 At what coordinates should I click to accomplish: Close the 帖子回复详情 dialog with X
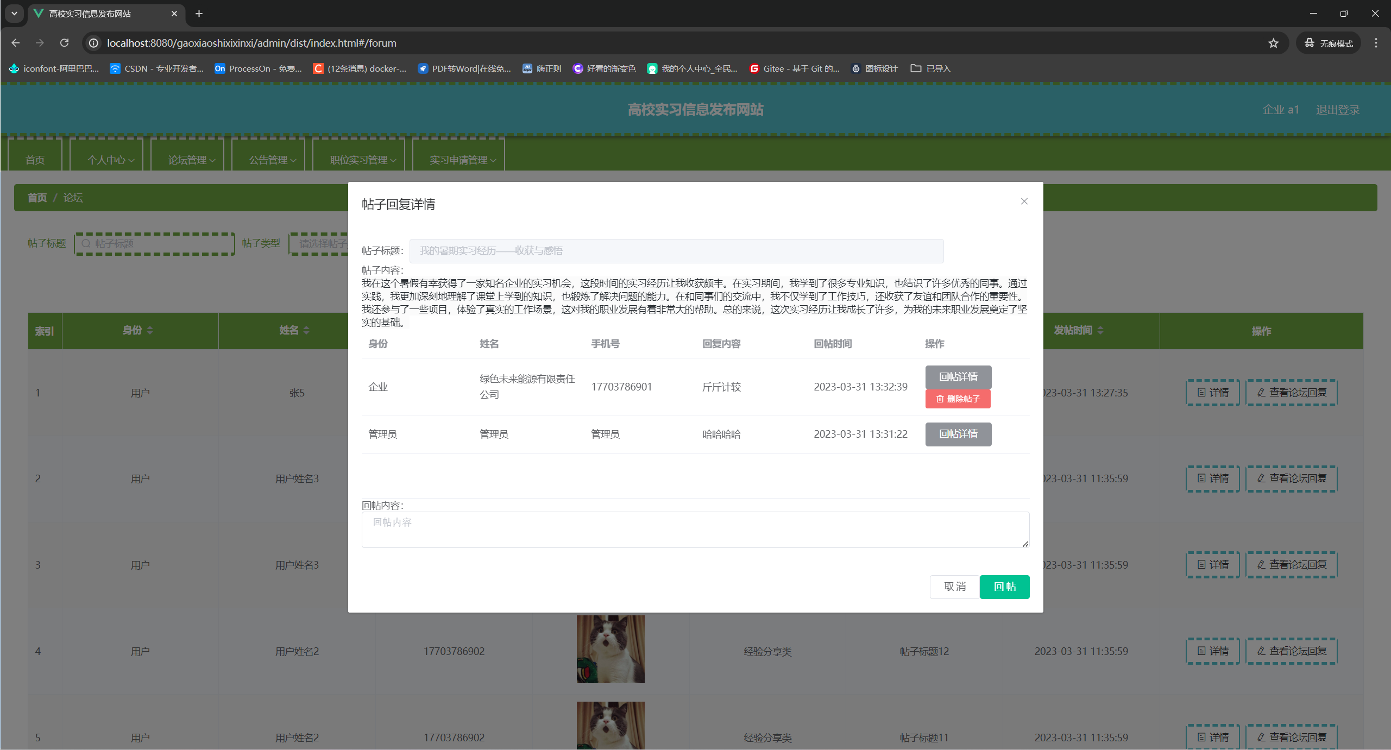[1024, 201]
